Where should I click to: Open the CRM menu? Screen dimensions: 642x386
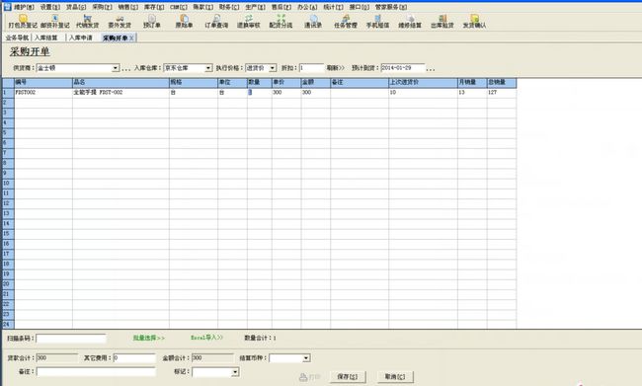click(x=179, y=7)
